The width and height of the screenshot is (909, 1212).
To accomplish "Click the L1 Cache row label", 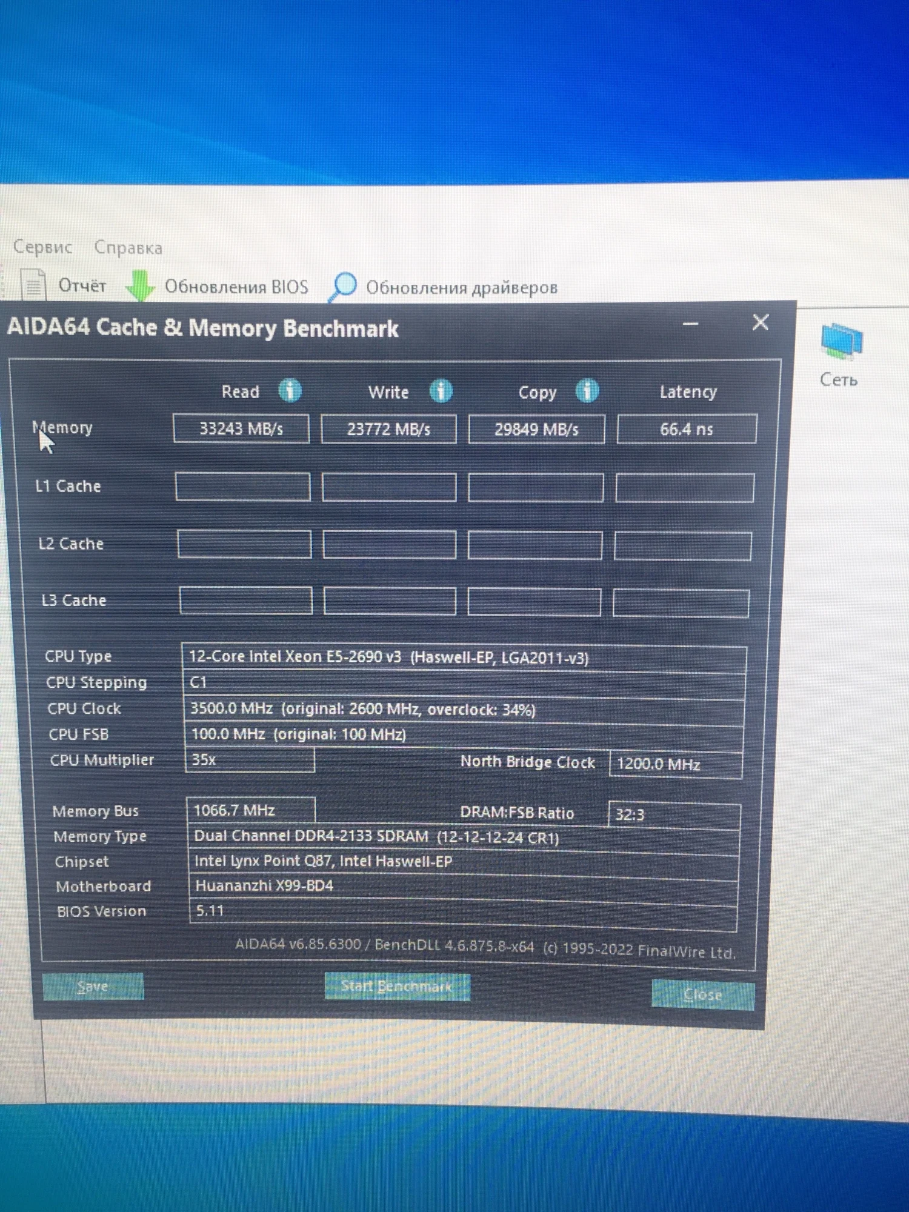I will coord(68,487).
